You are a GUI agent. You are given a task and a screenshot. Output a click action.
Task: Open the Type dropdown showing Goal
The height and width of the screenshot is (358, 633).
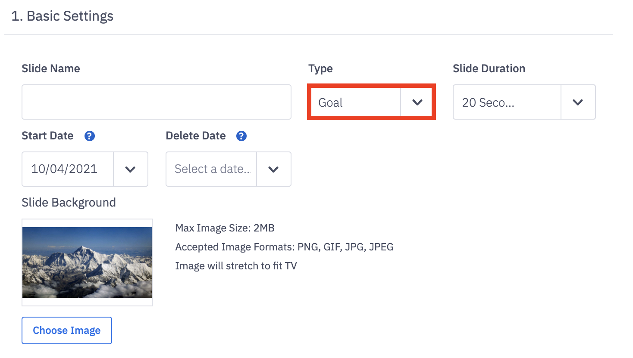tap(356, 102)
